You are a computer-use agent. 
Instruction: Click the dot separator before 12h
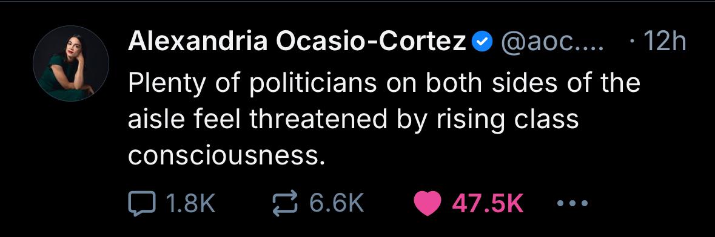coord(630,43)
